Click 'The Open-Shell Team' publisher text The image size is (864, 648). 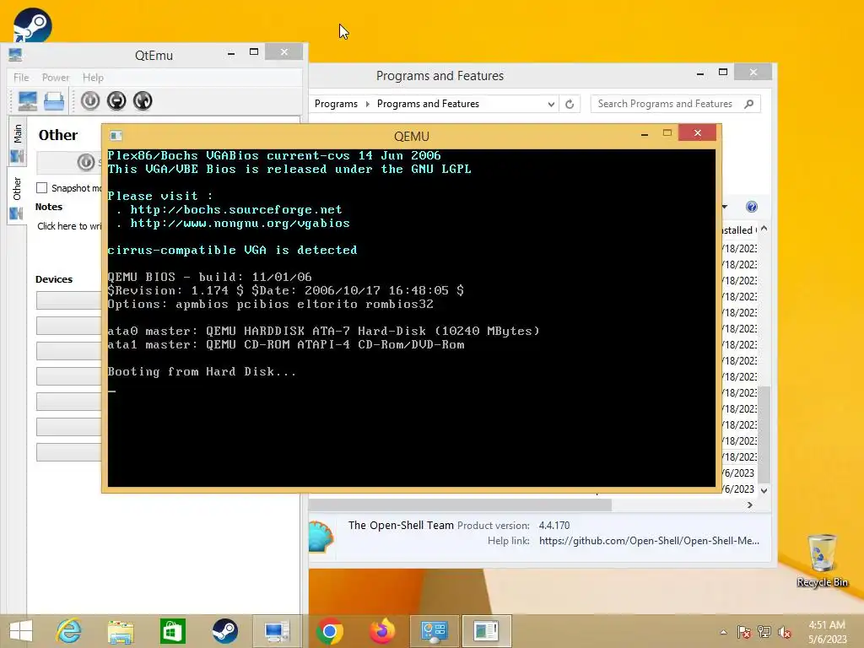tap(401, 525)
